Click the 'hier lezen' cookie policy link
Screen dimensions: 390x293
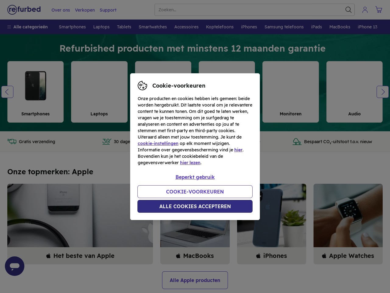pos(190,163)
